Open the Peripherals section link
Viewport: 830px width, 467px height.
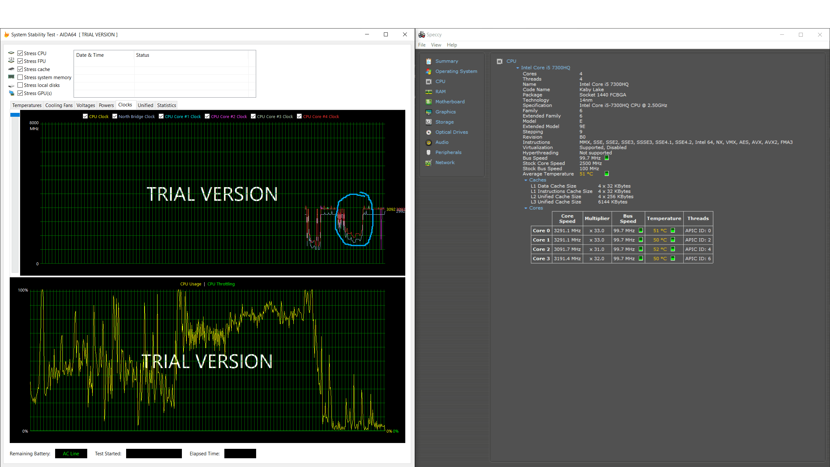(448, 152)
